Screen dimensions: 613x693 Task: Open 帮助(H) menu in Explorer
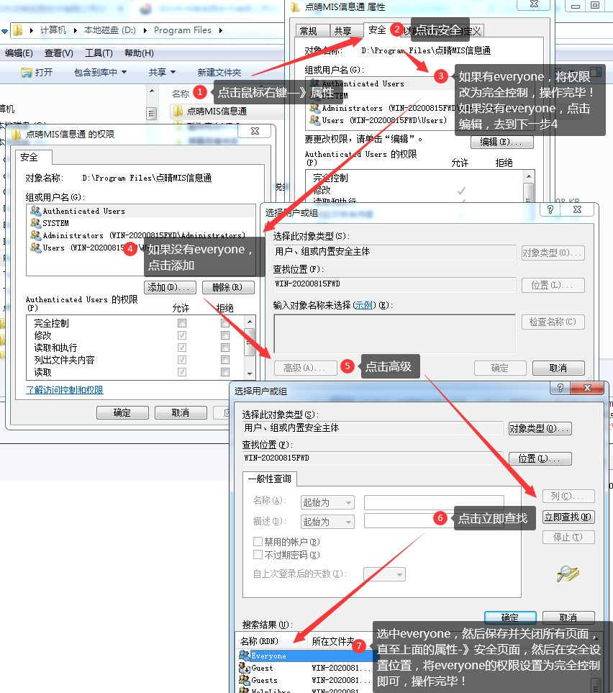pyautogui.click(x=139, y=53)
